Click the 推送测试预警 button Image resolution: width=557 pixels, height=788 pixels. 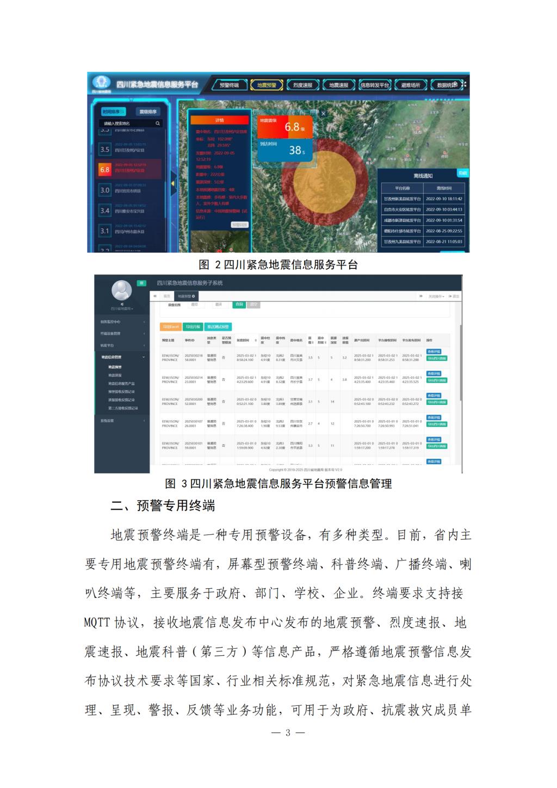218,327
